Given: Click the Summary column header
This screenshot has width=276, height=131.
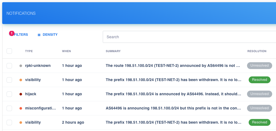Looking at the screenshot, I should (x=113, y=51).
